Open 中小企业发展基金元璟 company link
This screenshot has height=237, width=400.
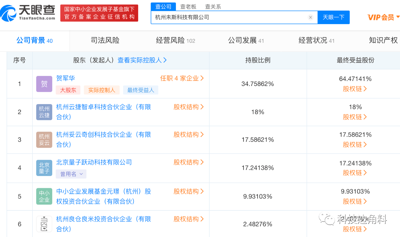103,196
